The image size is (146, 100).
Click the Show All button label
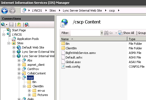(128, 33)
